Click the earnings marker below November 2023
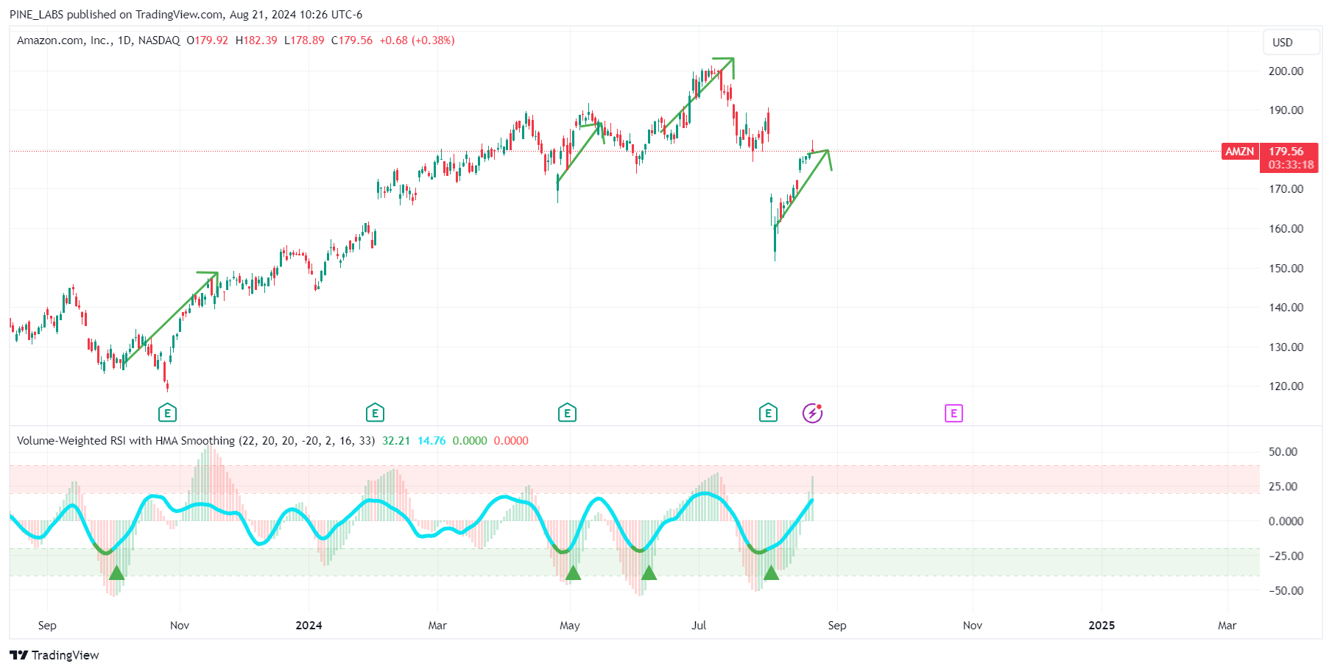This screenshot has width=1332, height=672. pos(167,413)
